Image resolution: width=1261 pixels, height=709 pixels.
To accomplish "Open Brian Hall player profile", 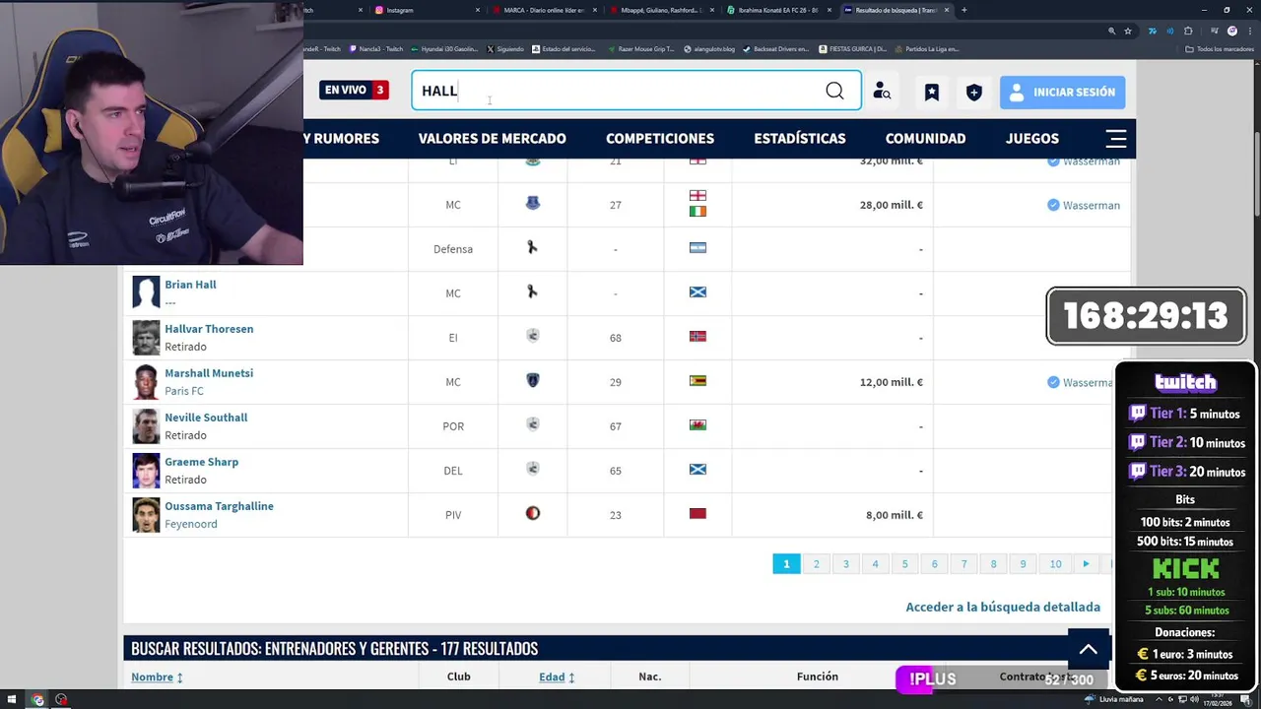I will [190, 285].
